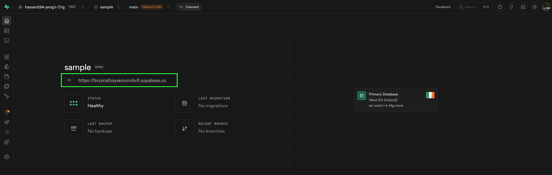Image resolution: width=552 pixels, height=175 pixels.
Task: Copy the project URL supabase.co link
Action: 122,80
